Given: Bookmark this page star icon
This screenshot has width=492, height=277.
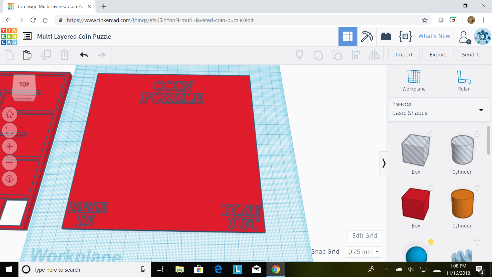Looking at the screenshot, I should (425, 20).
